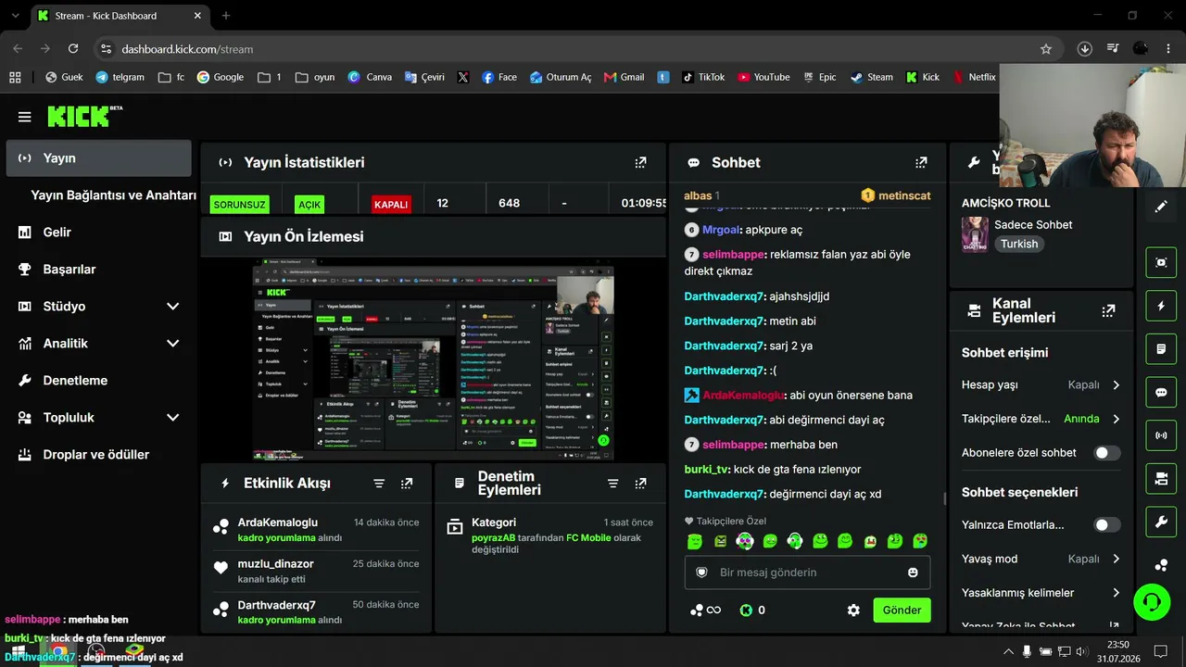
Task: Open the Kick hamburger menu
Action: (x=25, y=117)
